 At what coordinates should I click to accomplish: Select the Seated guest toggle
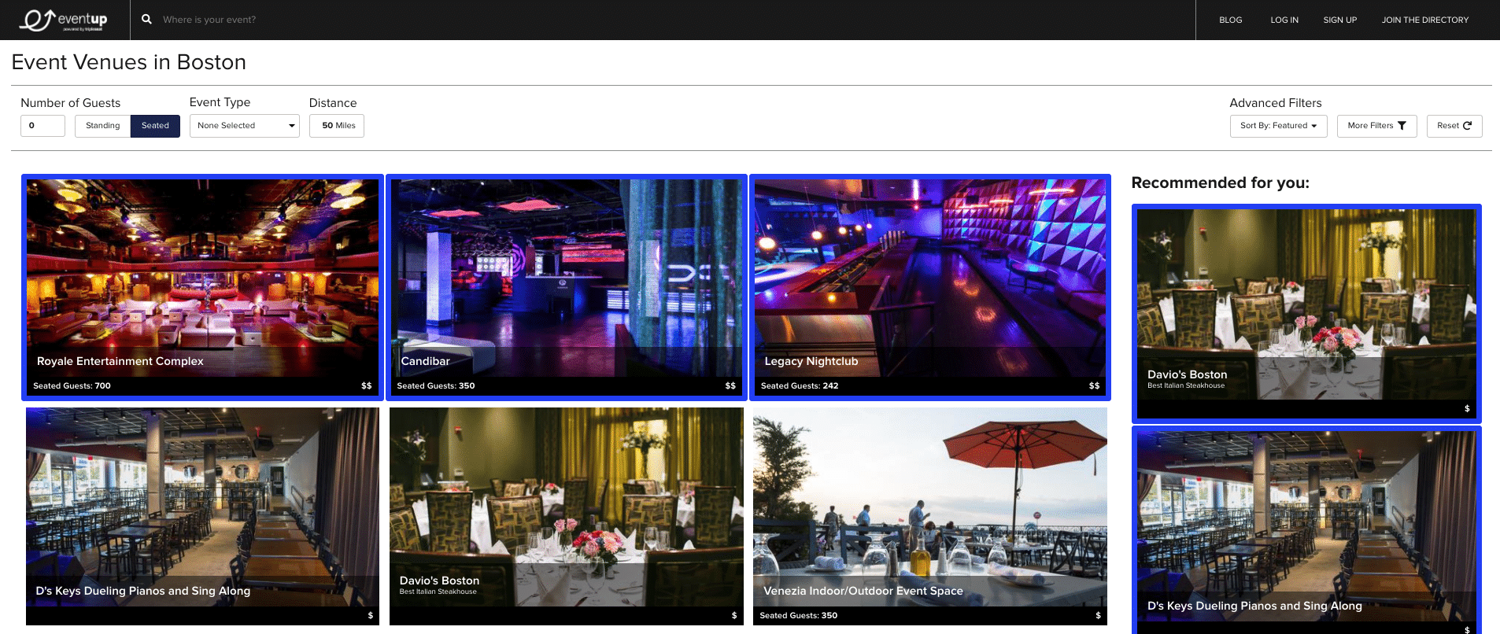[155, 126]
